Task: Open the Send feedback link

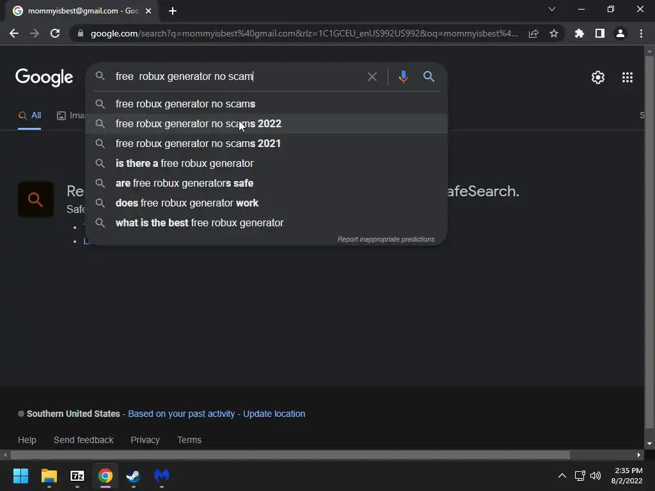Action: click(x=84, y=440)
